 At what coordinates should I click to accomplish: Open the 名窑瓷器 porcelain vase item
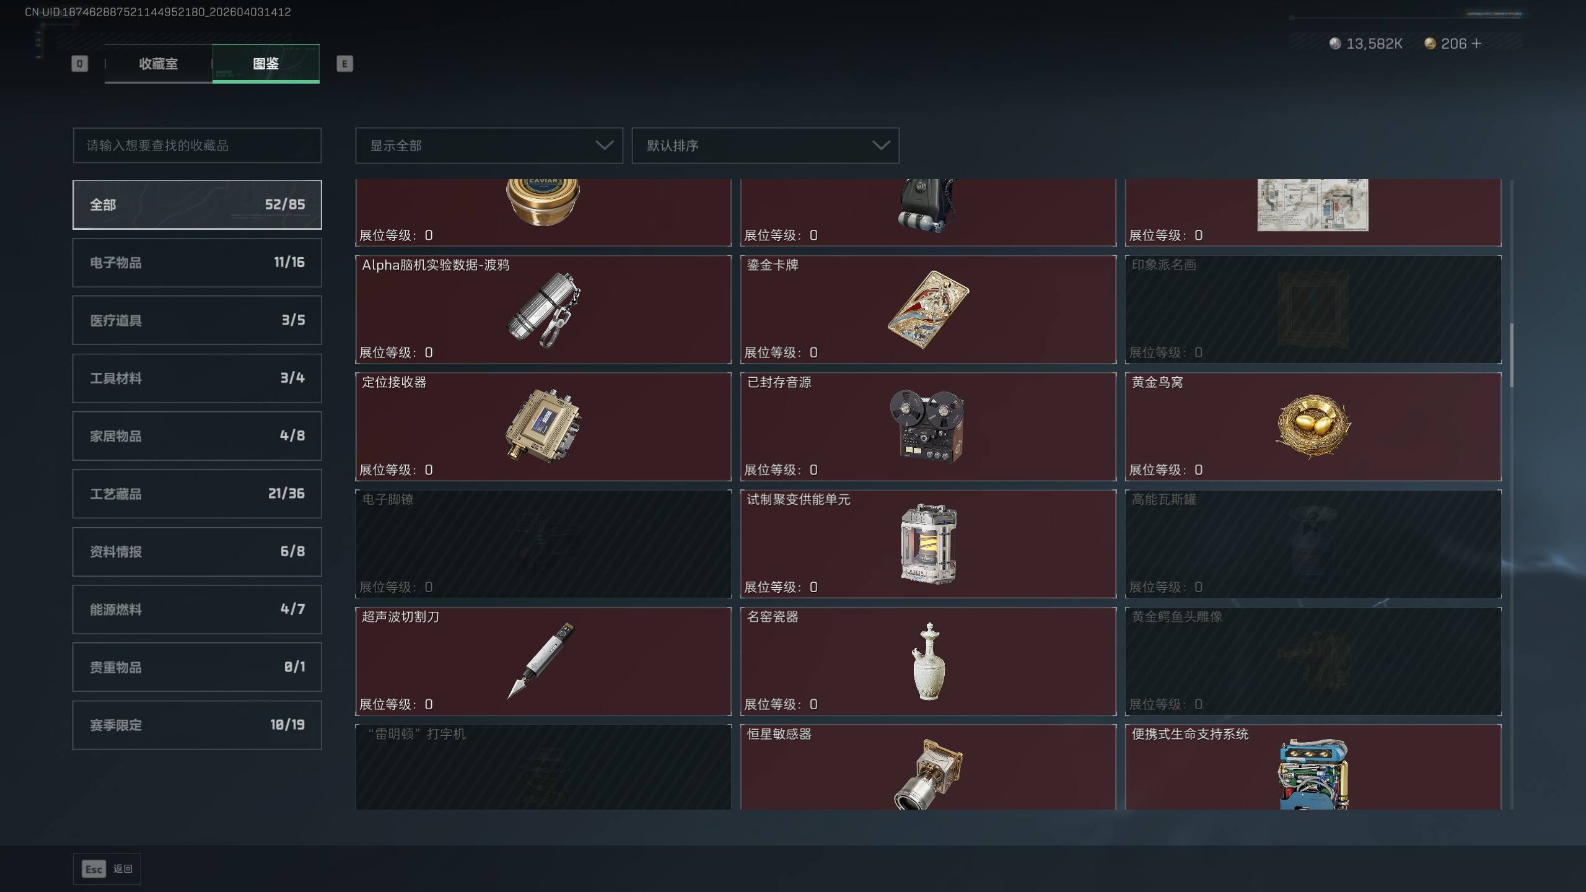click(928, 662)
